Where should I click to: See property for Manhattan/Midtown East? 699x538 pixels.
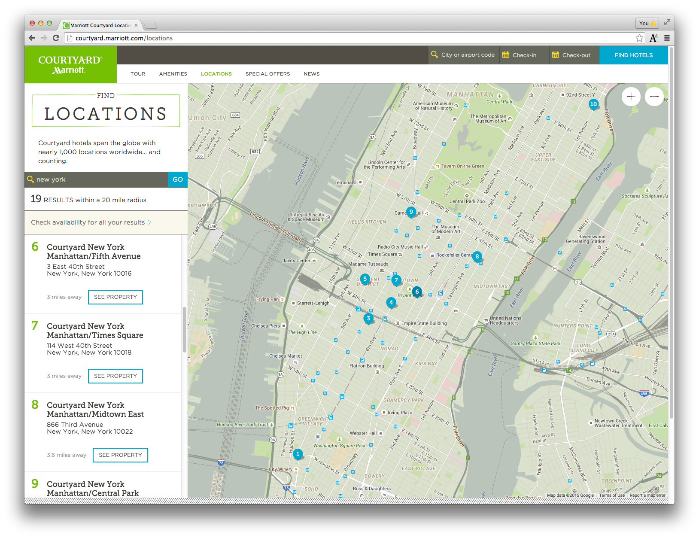[120, 455]
